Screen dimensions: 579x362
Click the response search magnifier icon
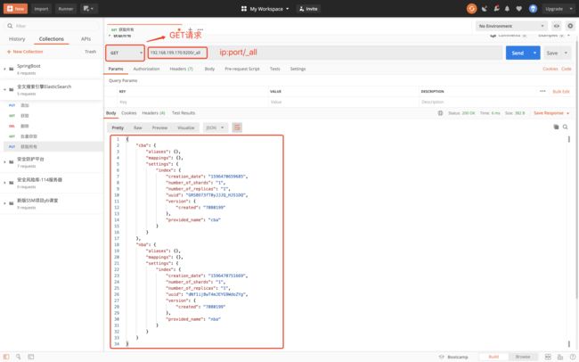point(566,127)
